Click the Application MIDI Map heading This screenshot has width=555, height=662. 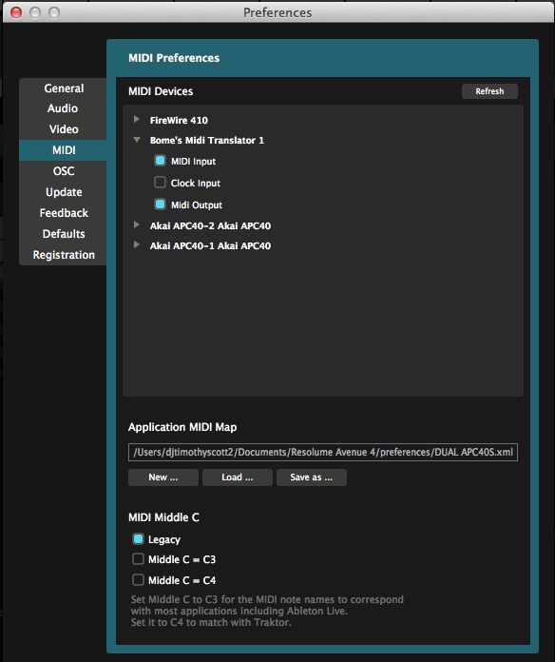[182, 427]
